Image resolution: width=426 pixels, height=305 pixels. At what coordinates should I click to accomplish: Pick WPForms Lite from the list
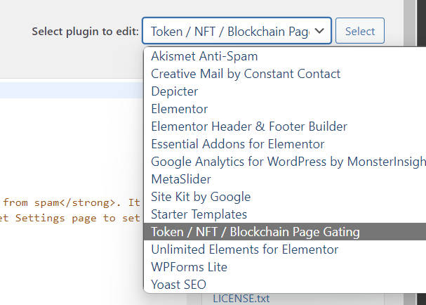[x=285, y=267]
